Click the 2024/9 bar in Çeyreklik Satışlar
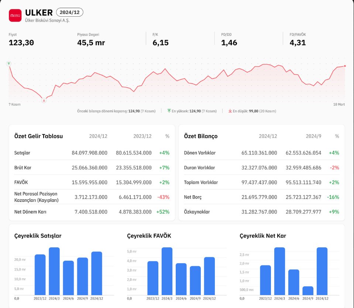 [x=82, y=276]
